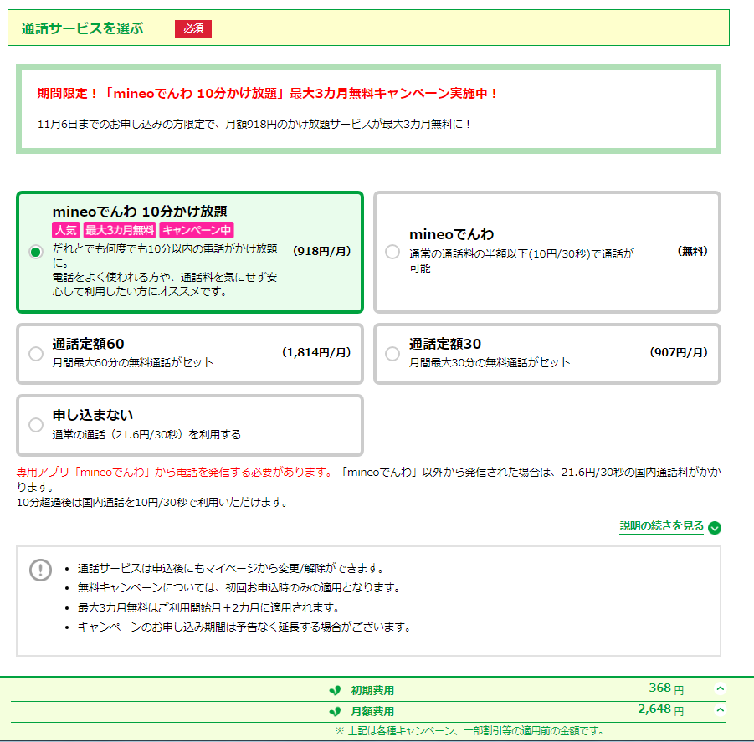754x742 pixels.
Task: Click the 最大3カ月無料 tag
Action: click(x=120, y=230)
